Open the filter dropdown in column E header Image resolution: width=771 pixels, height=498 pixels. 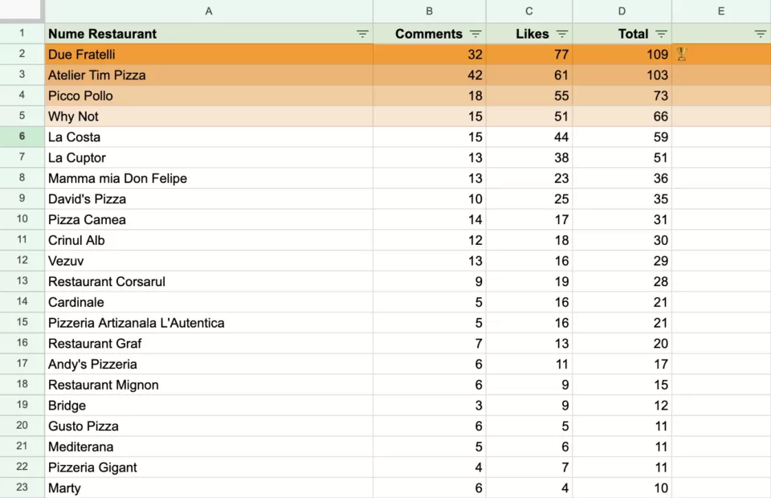[x=760, y=34]
